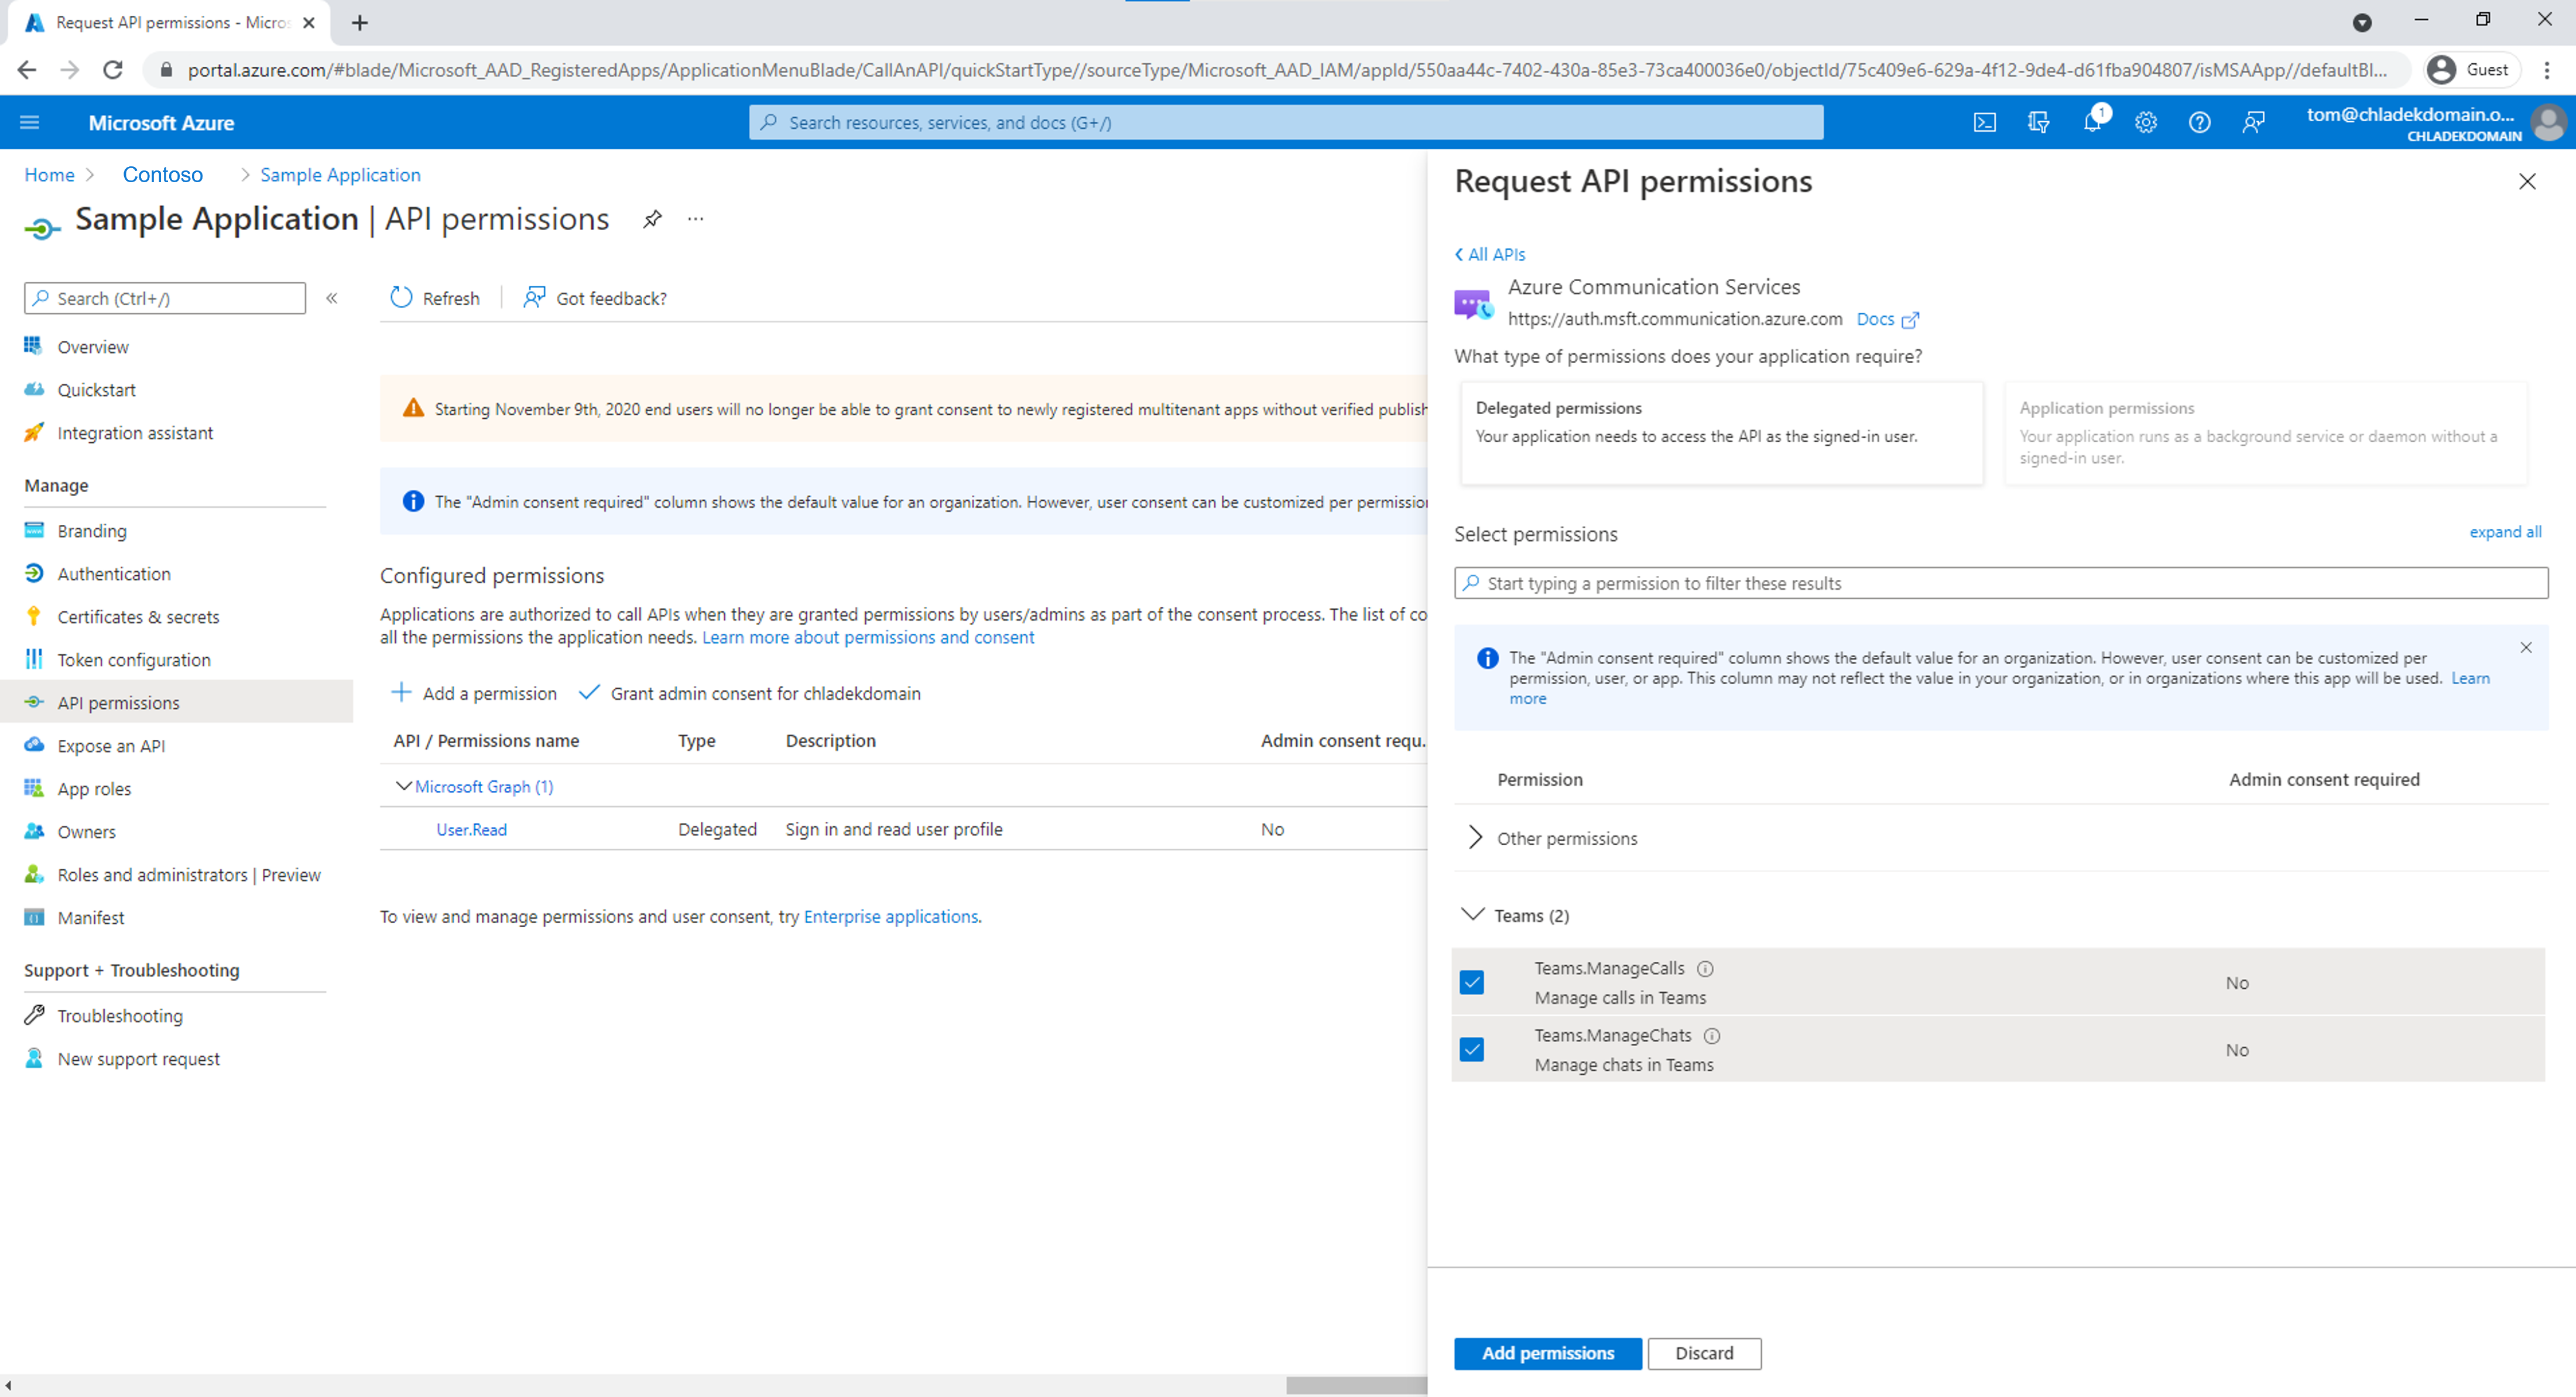Click the Expose an API sidebar icon
Viewport: 2576px width, 1397px height.
[33, 745]
